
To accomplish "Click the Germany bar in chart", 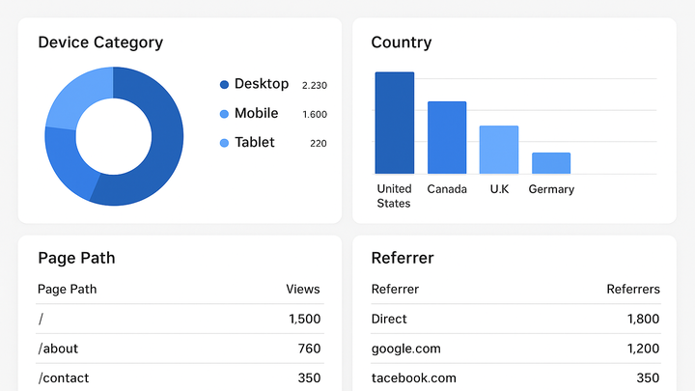I will click(x=551, y=163).
